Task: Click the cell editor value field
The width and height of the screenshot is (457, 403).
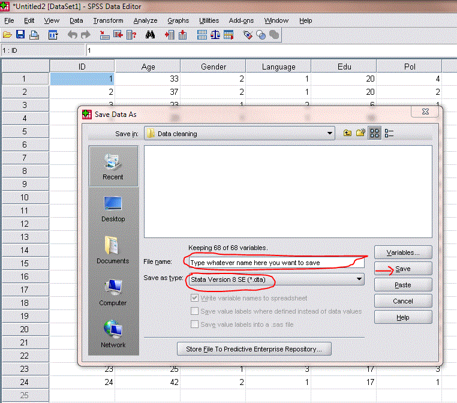Action: (x=271, y=50)
